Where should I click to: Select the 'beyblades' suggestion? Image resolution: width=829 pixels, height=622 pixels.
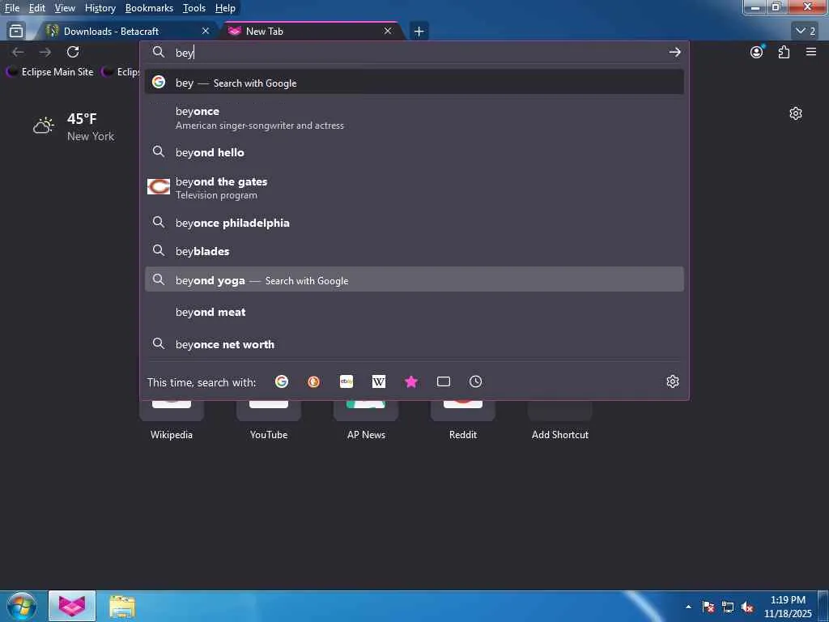click(x=414, y=251)
